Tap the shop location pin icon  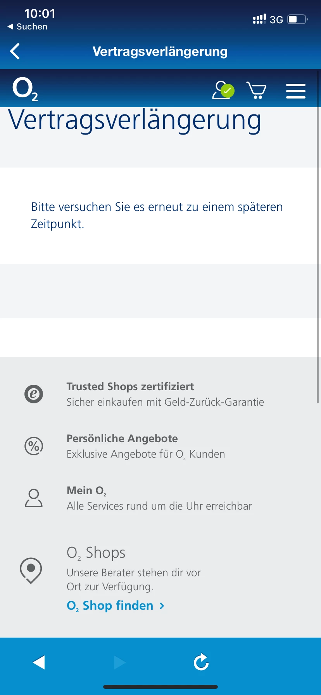31,570
